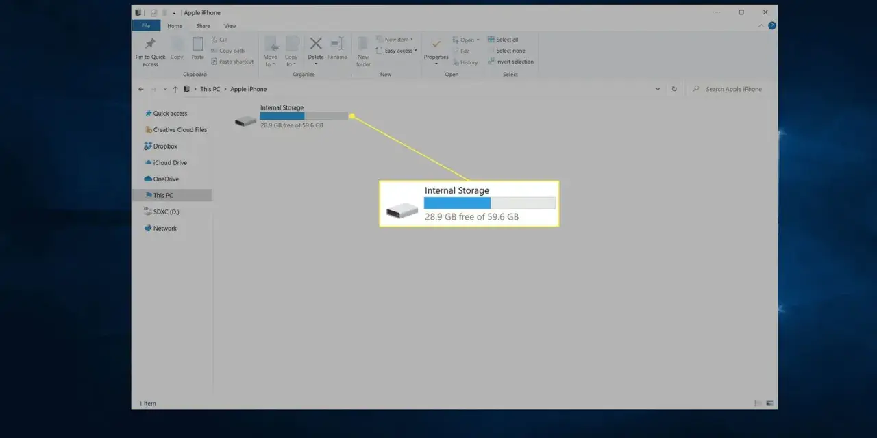Click Select all in the ribbon
The image size is (877, 438).
click(503, 40)
